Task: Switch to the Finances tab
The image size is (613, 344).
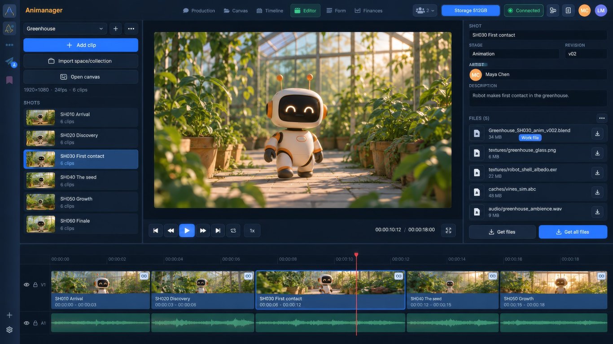Action: pos(368,10)
